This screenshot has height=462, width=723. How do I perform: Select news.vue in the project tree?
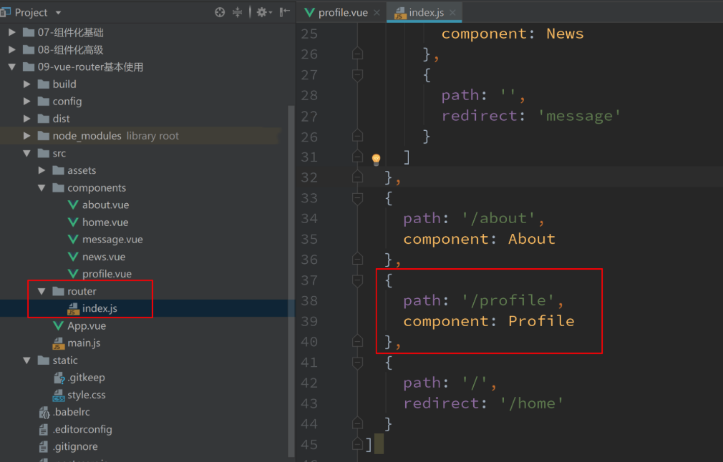coord(104,257)
